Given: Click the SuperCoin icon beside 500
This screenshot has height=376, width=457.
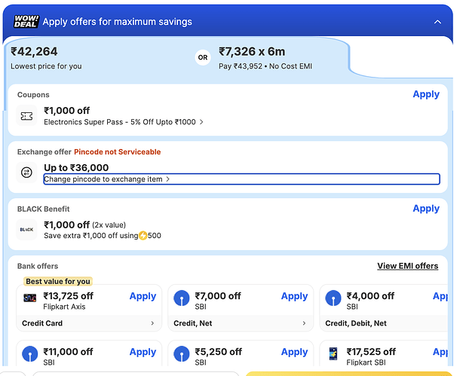Looking at the screenshot, I should point(143,236).
